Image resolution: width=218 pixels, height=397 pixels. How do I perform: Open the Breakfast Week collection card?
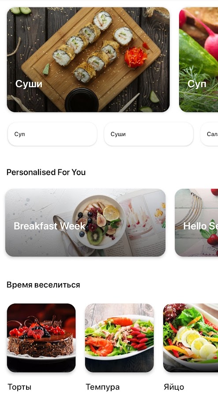pos(85,223)
